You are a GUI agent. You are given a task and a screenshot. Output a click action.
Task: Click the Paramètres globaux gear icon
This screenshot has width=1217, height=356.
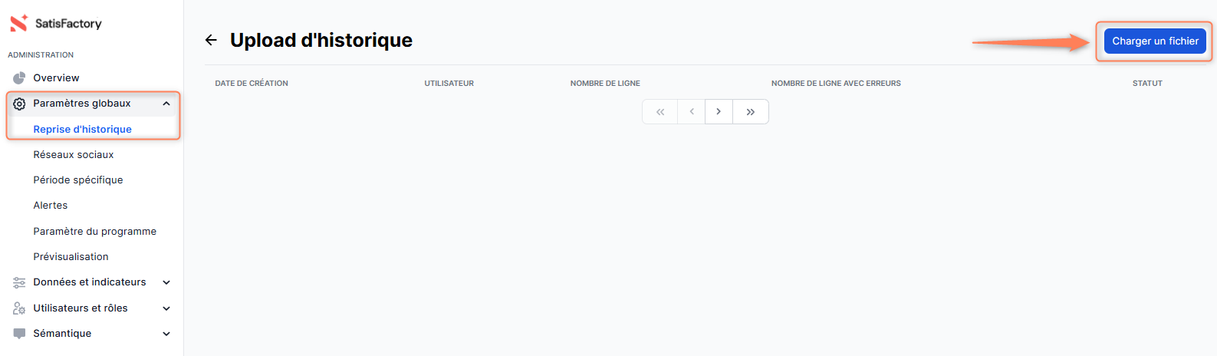click(19, 104)
